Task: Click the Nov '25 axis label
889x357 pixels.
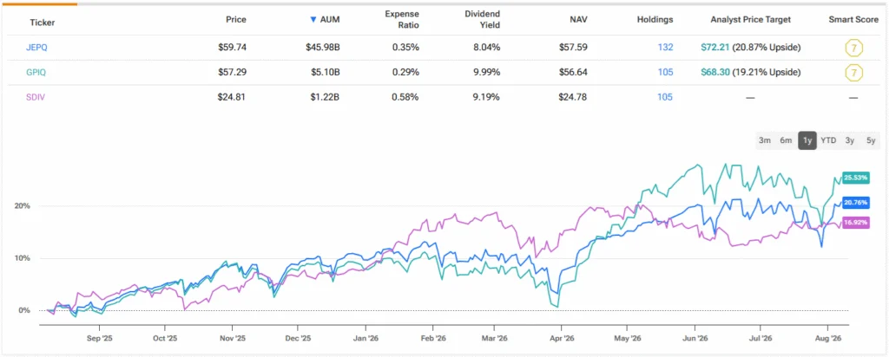Action: click(232, 339)
